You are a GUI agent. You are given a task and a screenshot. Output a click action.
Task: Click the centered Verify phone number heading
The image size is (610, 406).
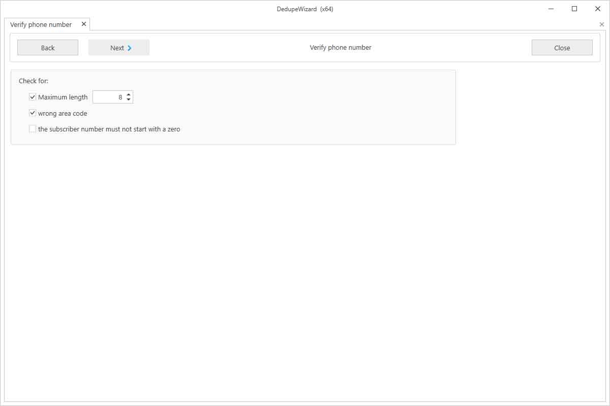[341, 47]
